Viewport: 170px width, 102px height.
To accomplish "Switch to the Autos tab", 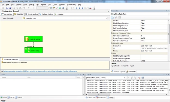I will coord(4,97).
